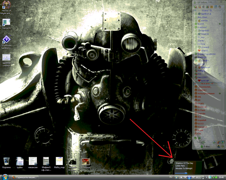Toggle eye visibility icon next to bear09
This screenshot has height=180, width=226.
point(220,24)
